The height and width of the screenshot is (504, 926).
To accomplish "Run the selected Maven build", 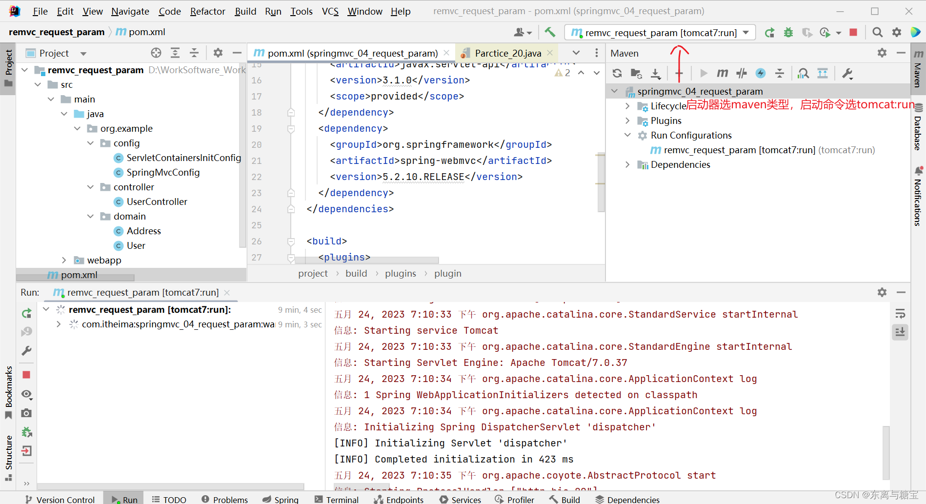I will point(704,73).
